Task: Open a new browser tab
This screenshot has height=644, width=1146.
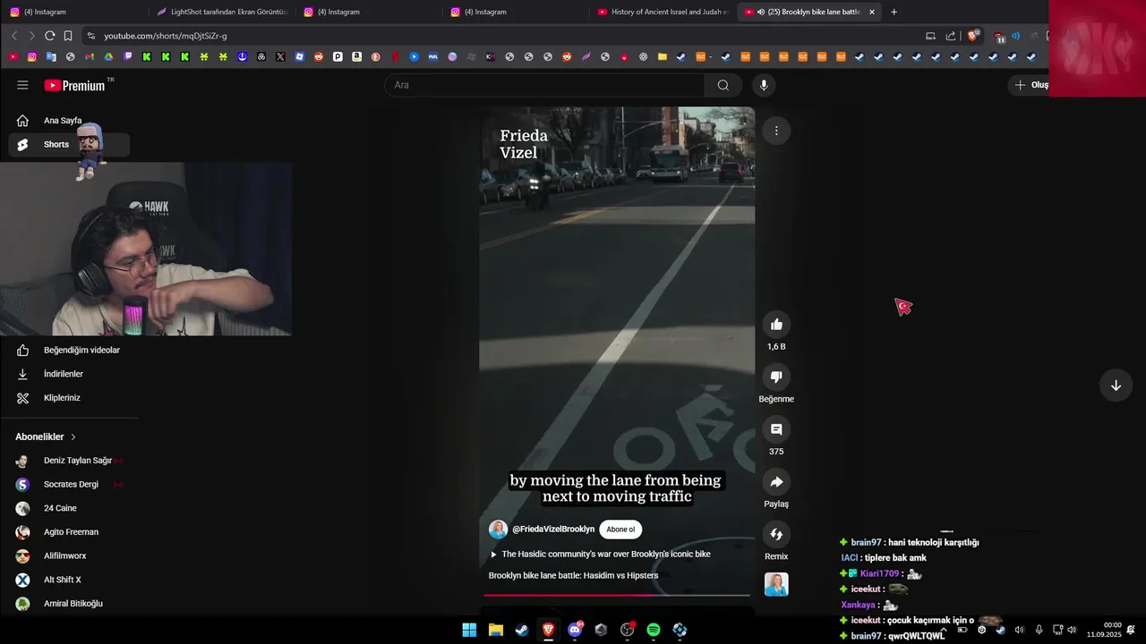Action: pos(894,12)
